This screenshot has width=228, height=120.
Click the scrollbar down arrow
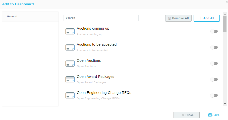pos(225,104)
